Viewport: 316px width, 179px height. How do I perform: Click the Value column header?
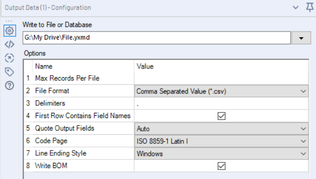click(x=145, y=66)
